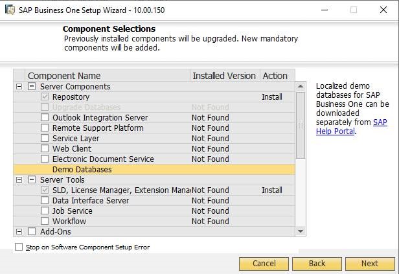Collapse the Server Tools tree node
Screen dimensions: 399x274
(19, 179)
